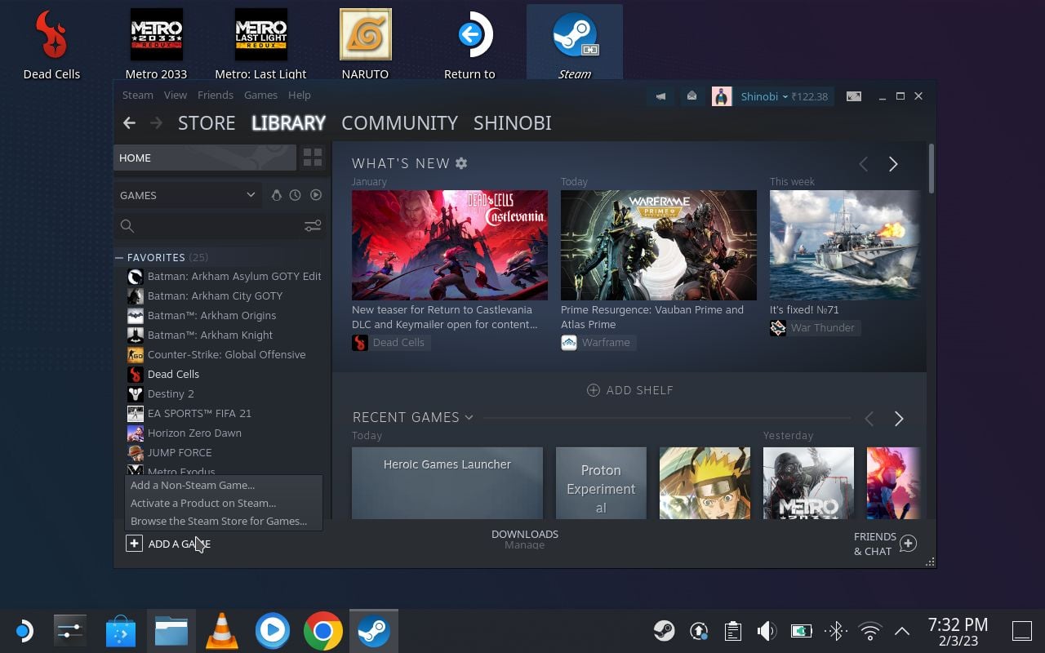Click the library search field
The width and height of the screenshot is (1045, 653).
tap(210, 226)
